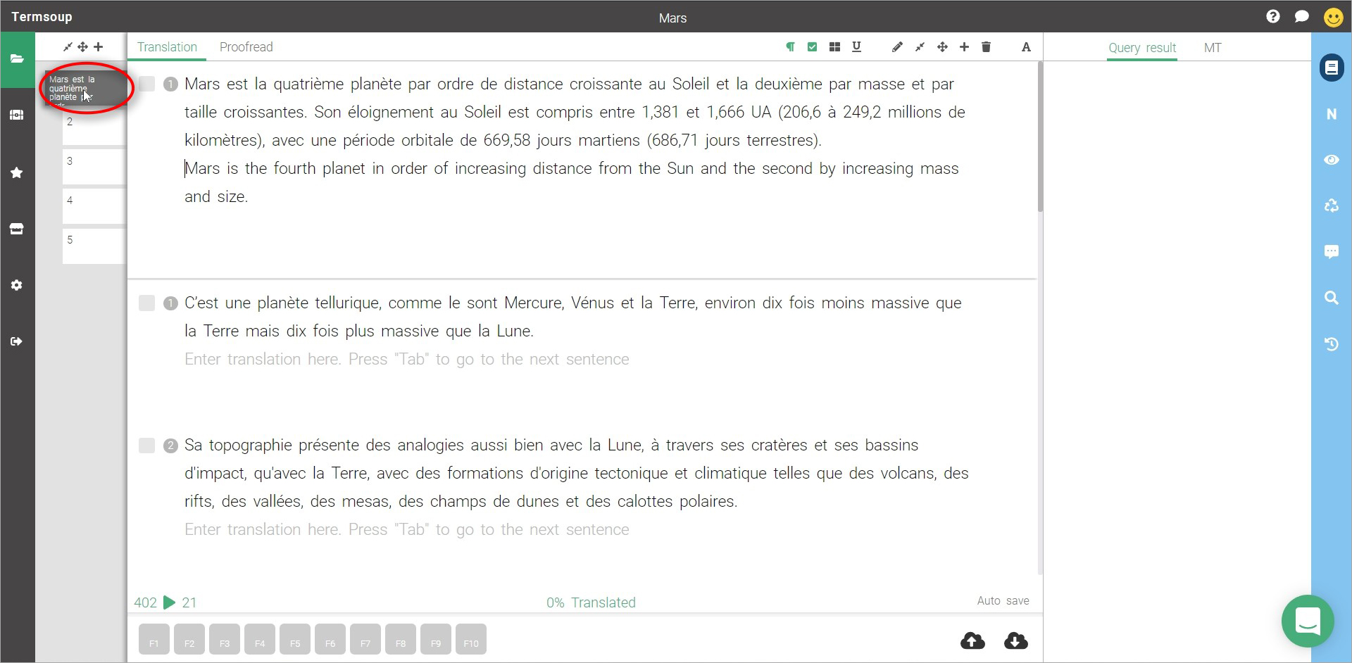Check the box for "C'est une planète tellurique" segment
This screenshot has width=1352, height=663.
tap(146, 303)
